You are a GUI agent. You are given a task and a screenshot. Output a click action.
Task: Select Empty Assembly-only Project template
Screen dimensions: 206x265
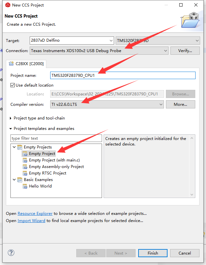pos(56,167)
